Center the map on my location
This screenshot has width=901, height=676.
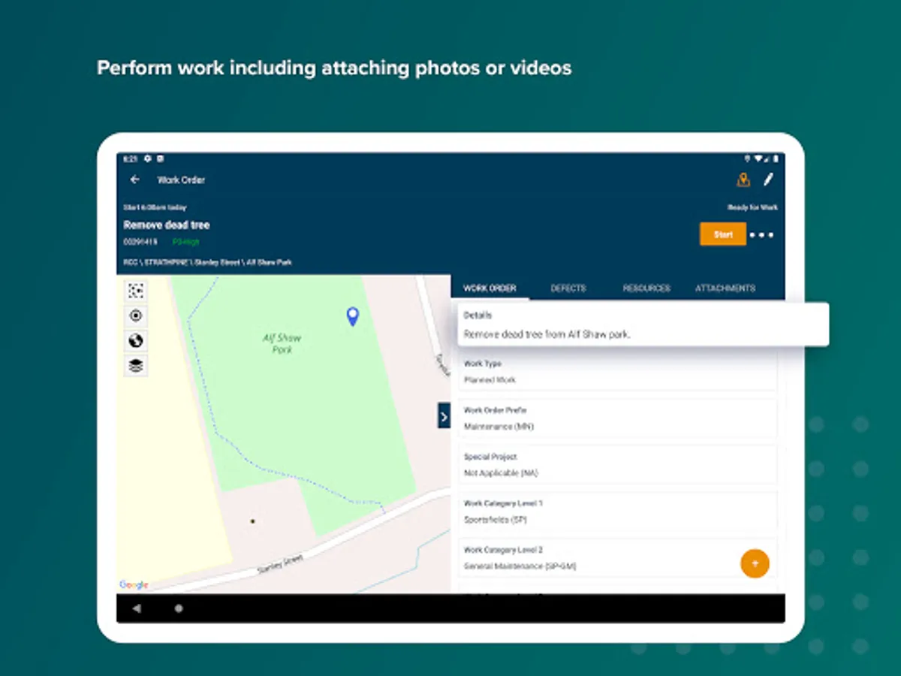(x=136, y=315)
